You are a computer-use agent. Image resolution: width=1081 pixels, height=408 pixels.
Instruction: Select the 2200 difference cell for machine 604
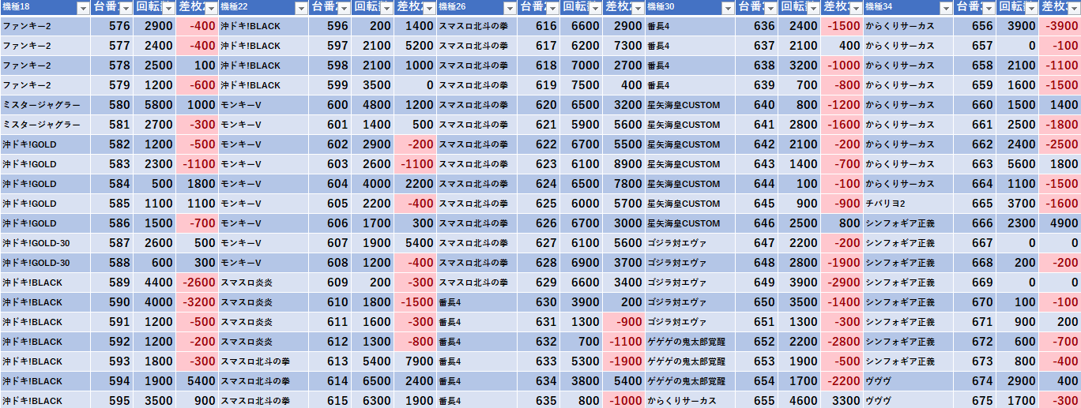click(x=415, y=184)
